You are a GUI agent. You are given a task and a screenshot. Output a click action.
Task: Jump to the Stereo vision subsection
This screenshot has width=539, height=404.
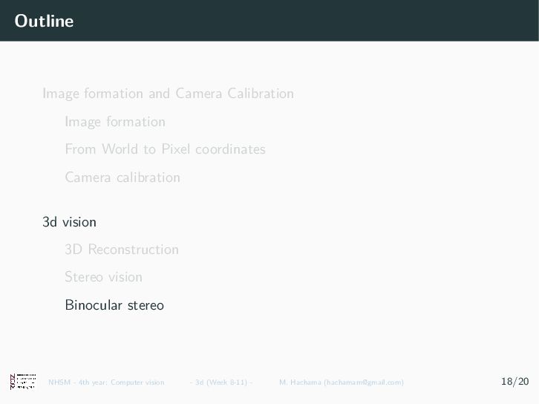(103, 277)
